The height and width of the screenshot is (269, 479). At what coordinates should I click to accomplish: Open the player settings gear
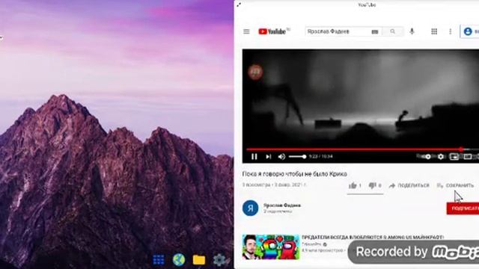click(441, 157)
